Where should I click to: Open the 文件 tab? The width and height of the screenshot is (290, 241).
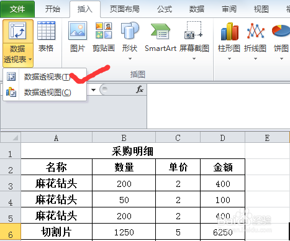click(17, 9)
